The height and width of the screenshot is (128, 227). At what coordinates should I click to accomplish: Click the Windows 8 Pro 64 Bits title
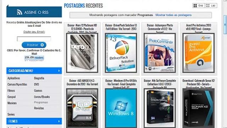tap(121, 84)
